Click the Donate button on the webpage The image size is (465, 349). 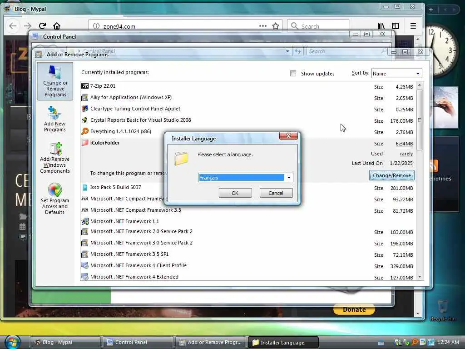click(354, 309)
